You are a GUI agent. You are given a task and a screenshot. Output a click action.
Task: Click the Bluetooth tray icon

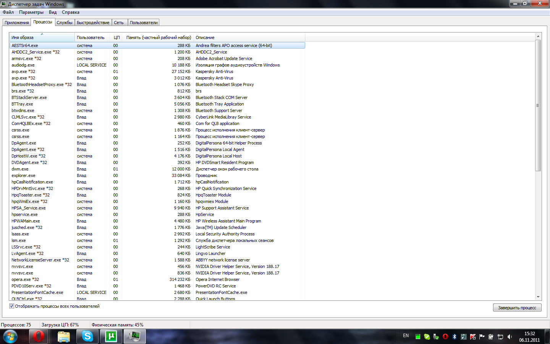click(455, 337)
